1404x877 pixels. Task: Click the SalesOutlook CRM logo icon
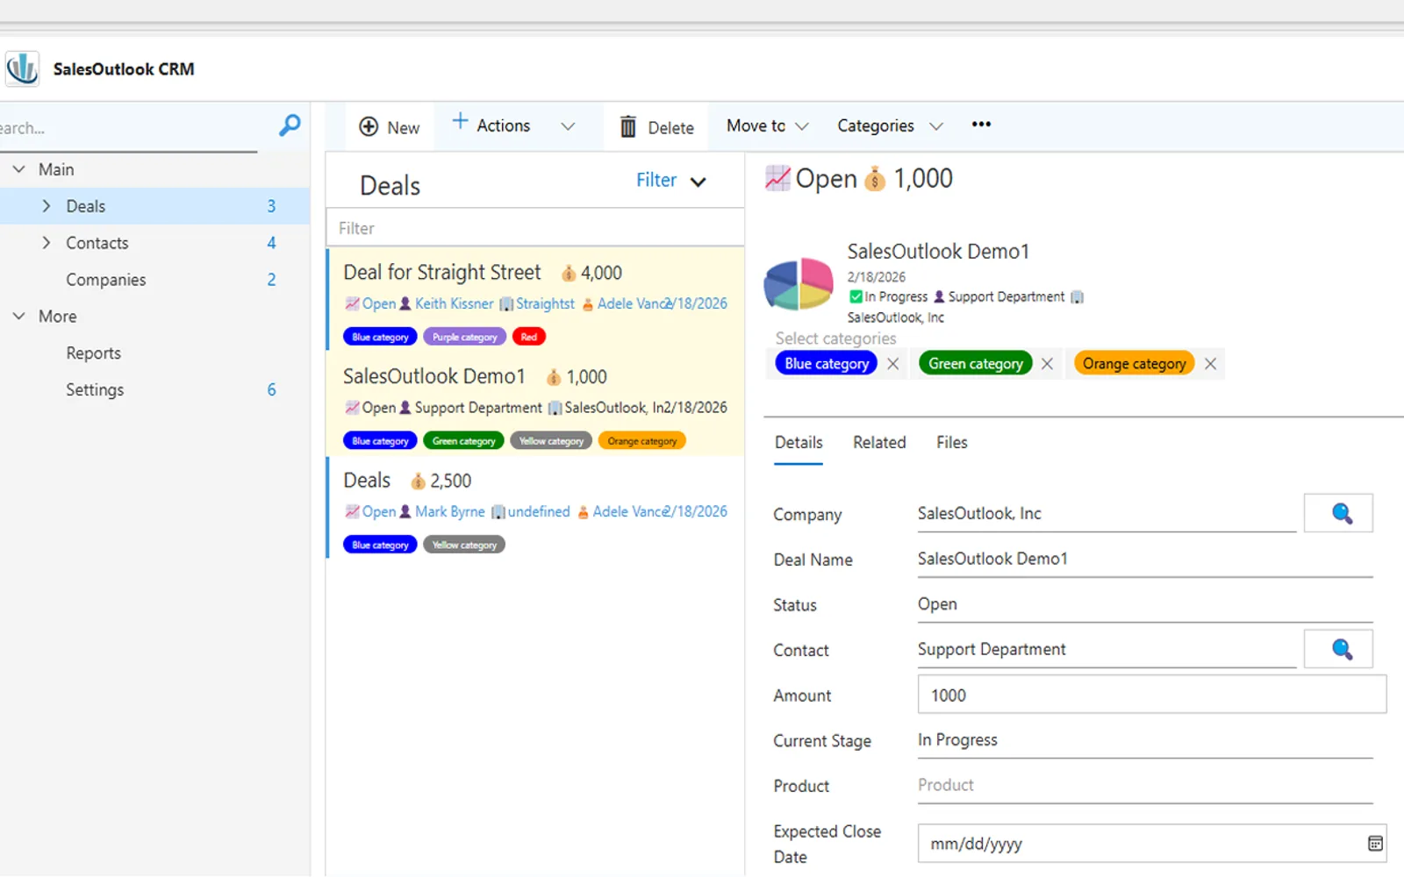pos(22,68)
